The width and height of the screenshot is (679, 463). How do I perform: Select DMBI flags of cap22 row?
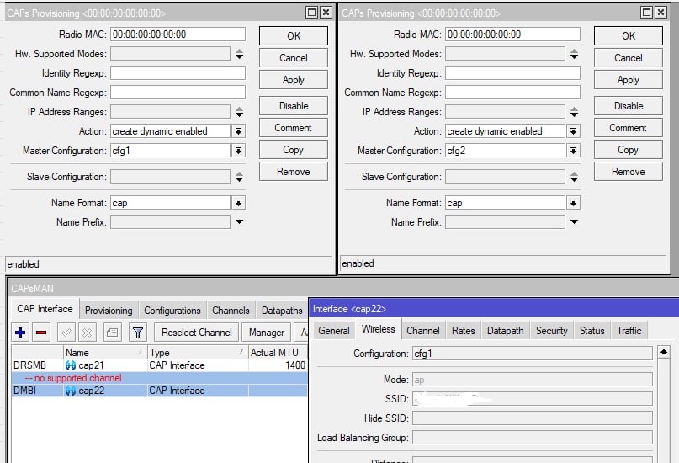[x=25, y=391]
